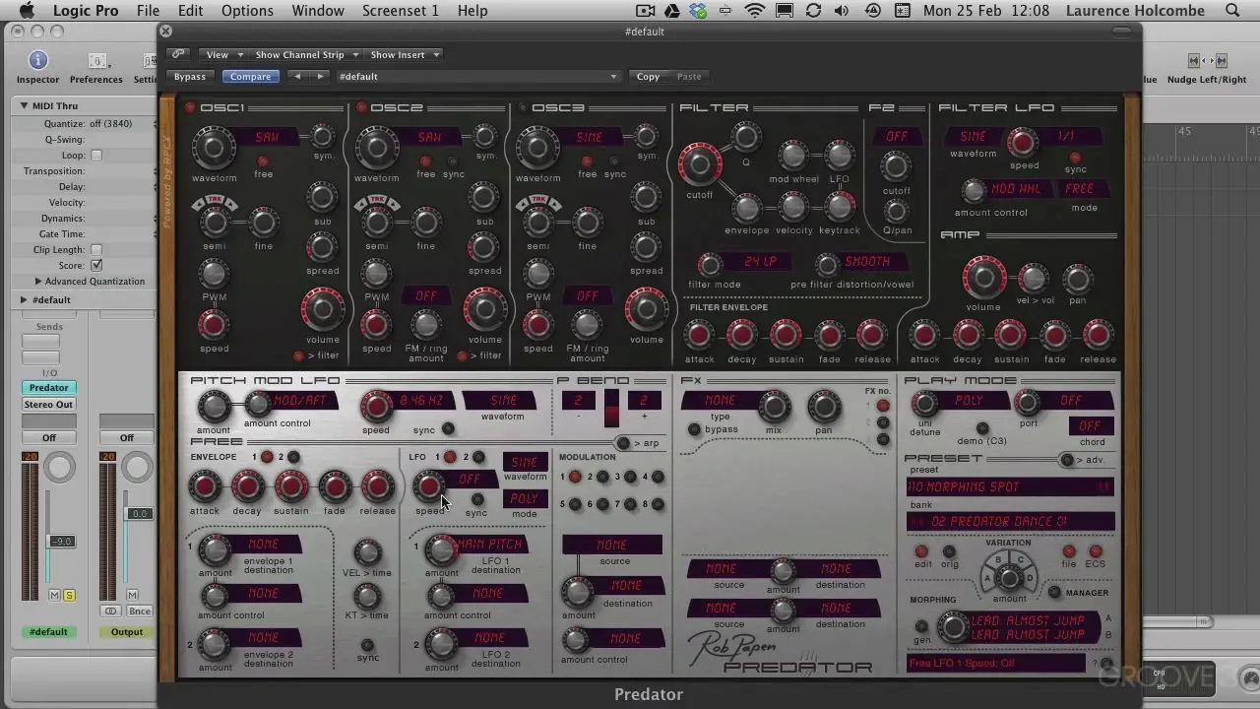Screen dimensions: 1260x709
Task: Toggle the OSC2 power LED
Action: point(361,108)
